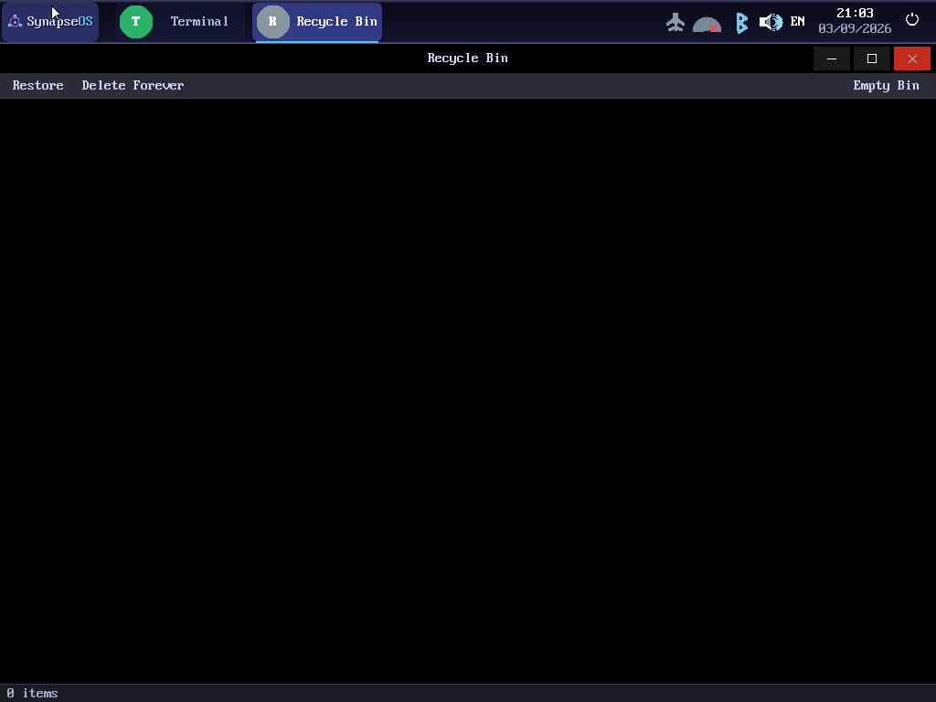
Task: Click the Restore button
Action: pyautogui.click(x=37, y=85)
